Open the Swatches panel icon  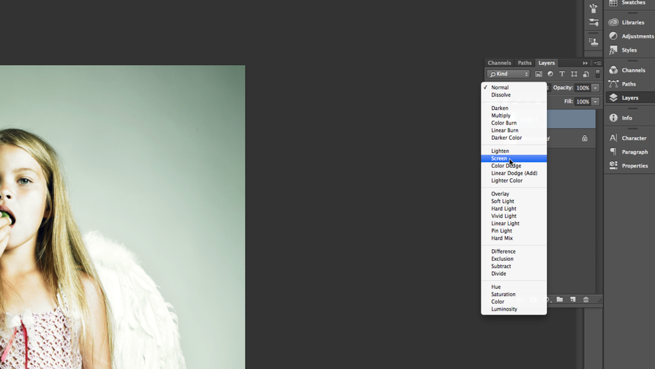613,3
